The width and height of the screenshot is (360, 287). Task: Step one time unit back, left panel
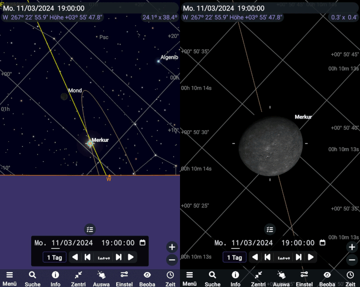point(87,257)
